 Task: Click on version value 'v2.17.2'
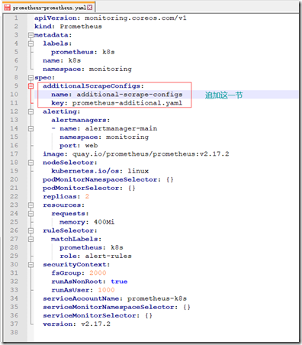click(x=95, y=324)
